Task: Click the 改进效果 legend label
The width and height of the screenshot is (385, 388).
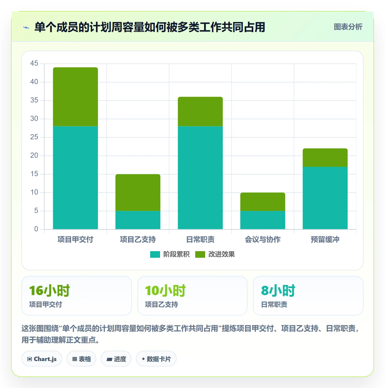Action: click(221, 254)
